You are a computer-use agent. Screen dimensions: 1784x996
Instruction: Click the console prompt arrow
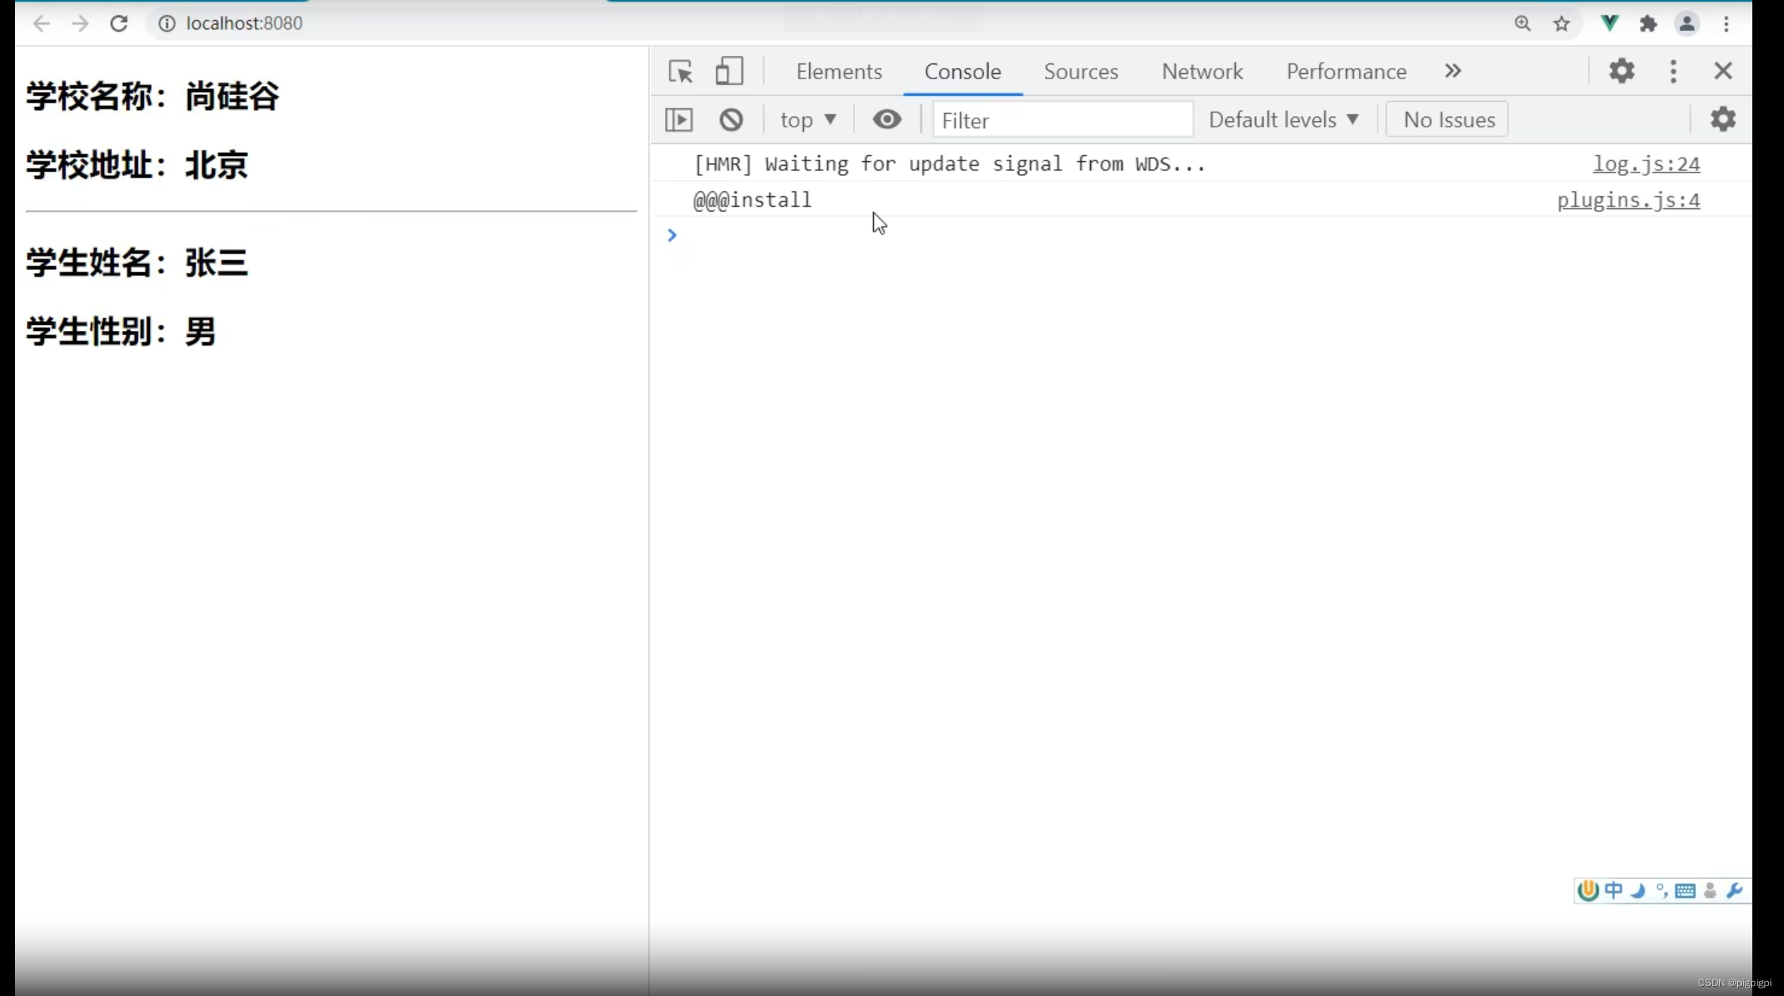coord(672,235)
